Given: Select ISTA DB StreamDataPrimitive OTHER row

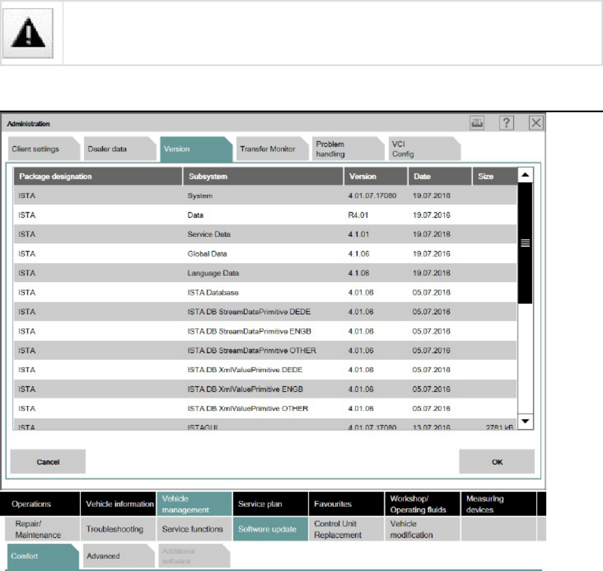Looking at the screenshot, I should point(265,350).
